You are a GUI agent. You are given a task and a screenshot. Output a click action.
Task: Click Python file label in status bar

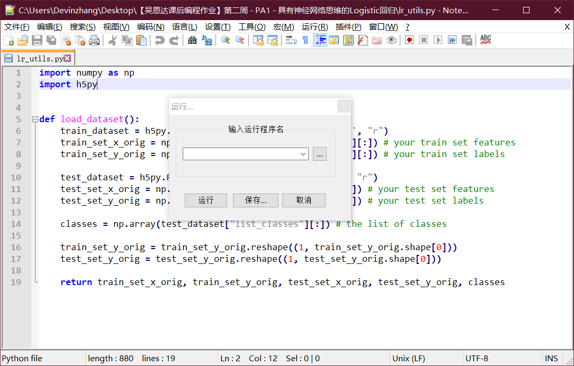coord(22,358)
